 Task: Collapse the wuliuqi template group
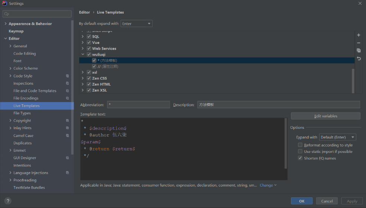(x=83, y=54)
